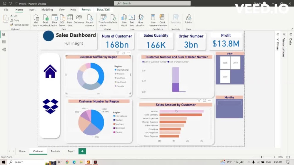Open the Help ribbon tab
Screen dimensions: 294x165
[73, 10]
